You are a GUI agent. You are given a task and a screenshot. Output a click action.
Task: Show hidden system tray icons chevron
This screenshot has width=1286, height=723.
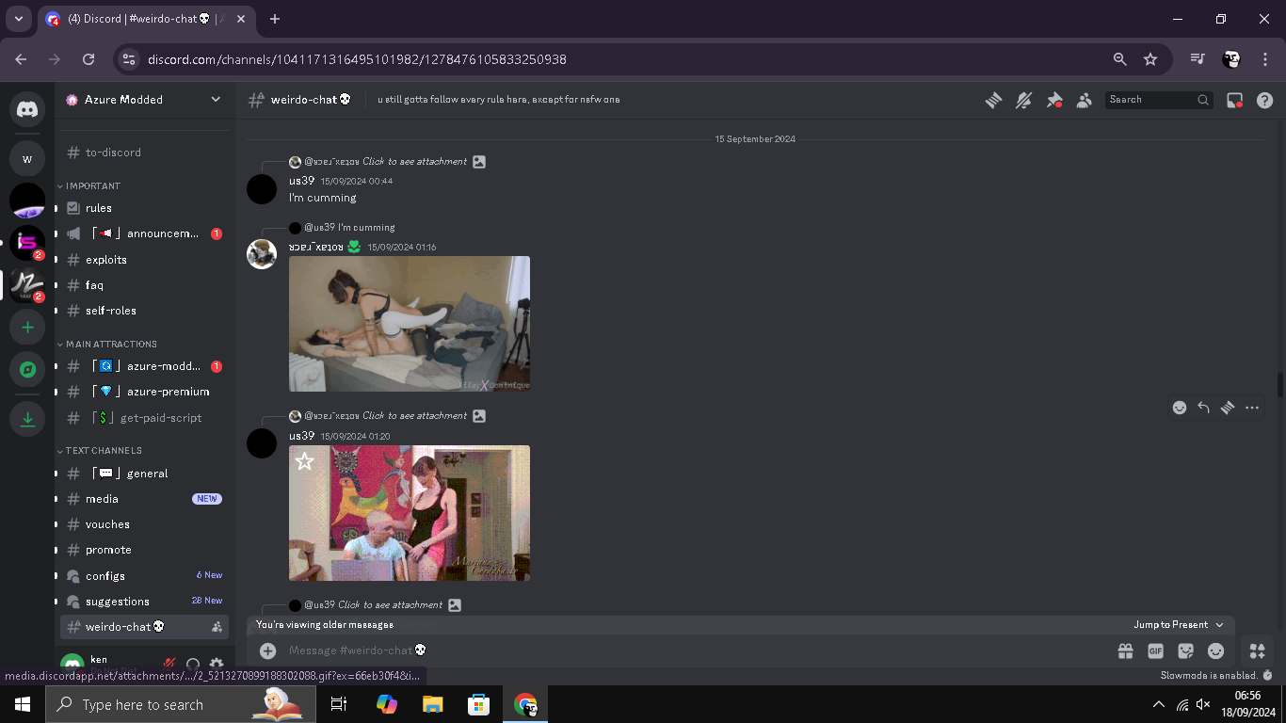[1159, 704]
